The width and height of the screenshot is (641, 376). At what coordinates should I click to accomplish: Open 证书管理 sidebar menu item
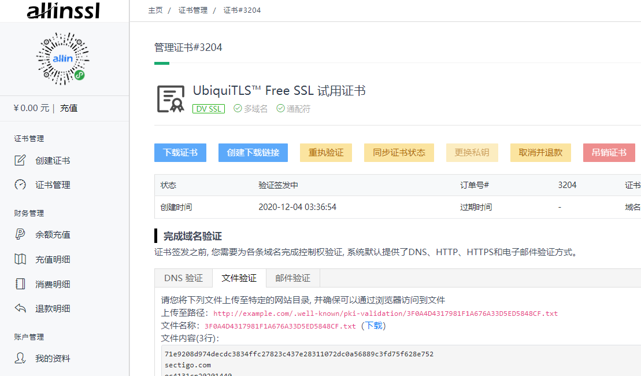(x=53, y=185)
